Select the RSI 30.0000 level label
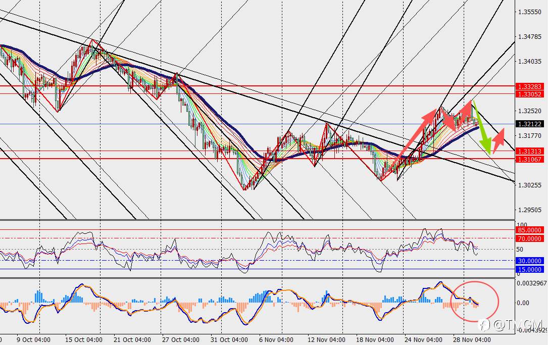This screenshot has height=345, width=548. coord(529,261)
